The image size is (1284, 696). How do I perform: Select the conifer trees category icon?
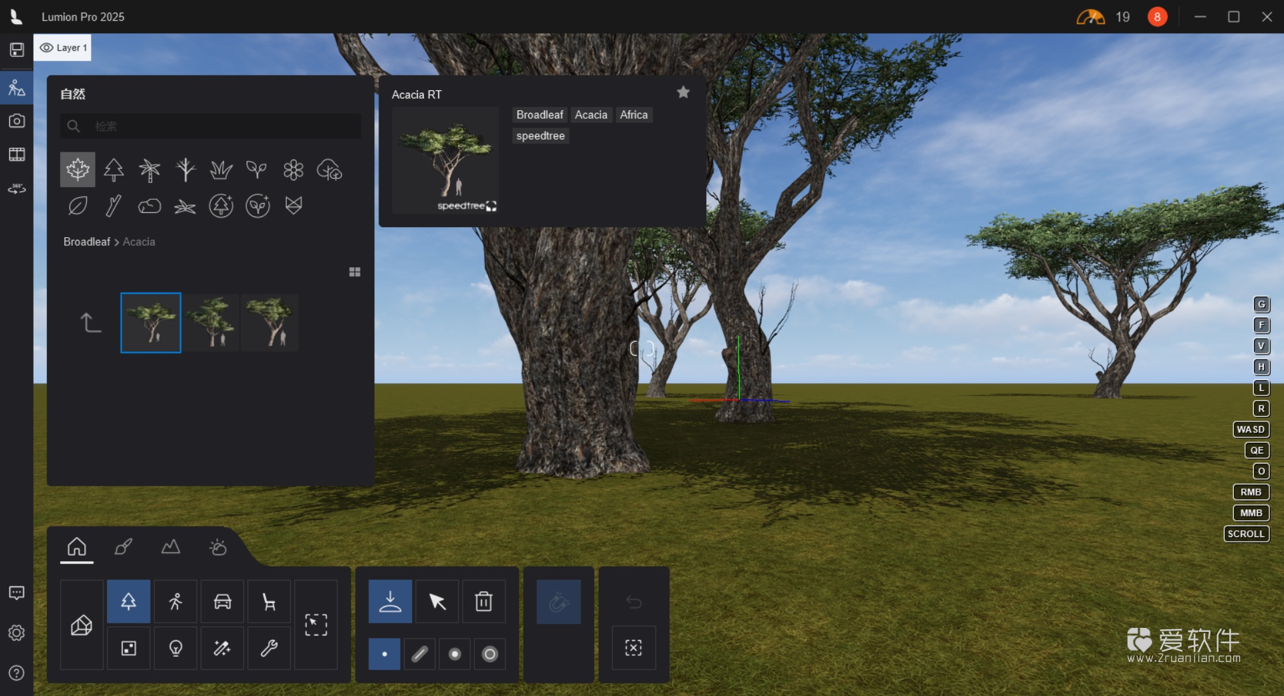pyautogui.click(x=114, y=170)
